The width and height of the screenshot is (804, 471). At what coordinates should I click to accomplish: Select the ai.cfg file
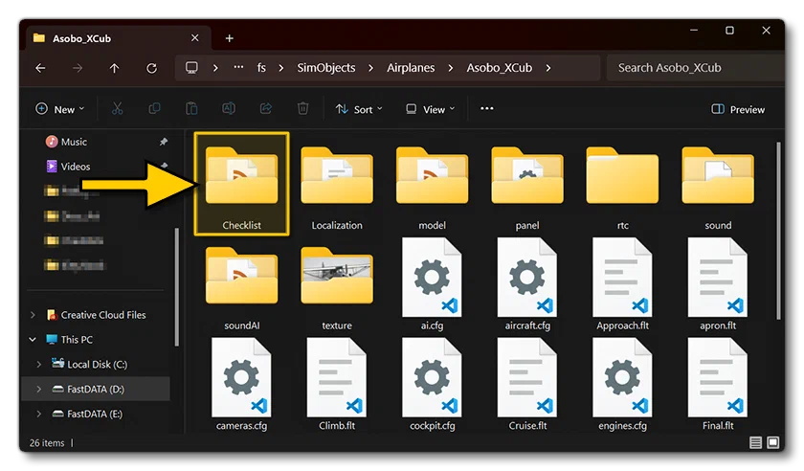432,283
